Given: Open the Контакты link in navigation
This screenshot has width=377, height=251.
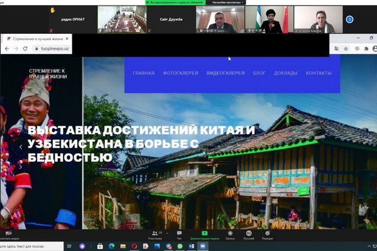Looking at the screenshot, I should (x=319, y=73).
